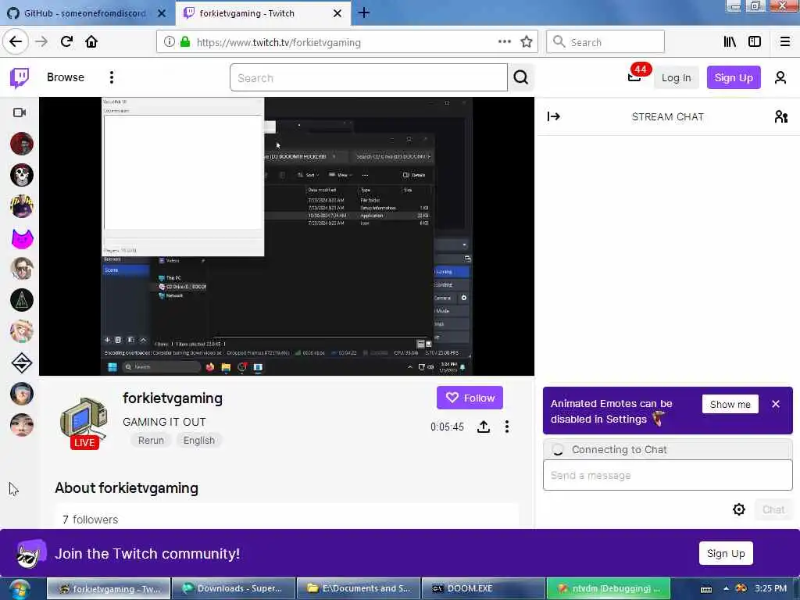Screen dimensions: 800x600
Task: Close the forkietvgaming Twitch tab
Action: [337, 13]
